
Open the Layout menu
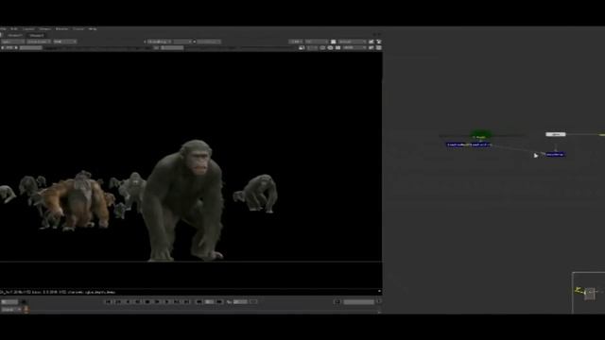coord(28,29)
